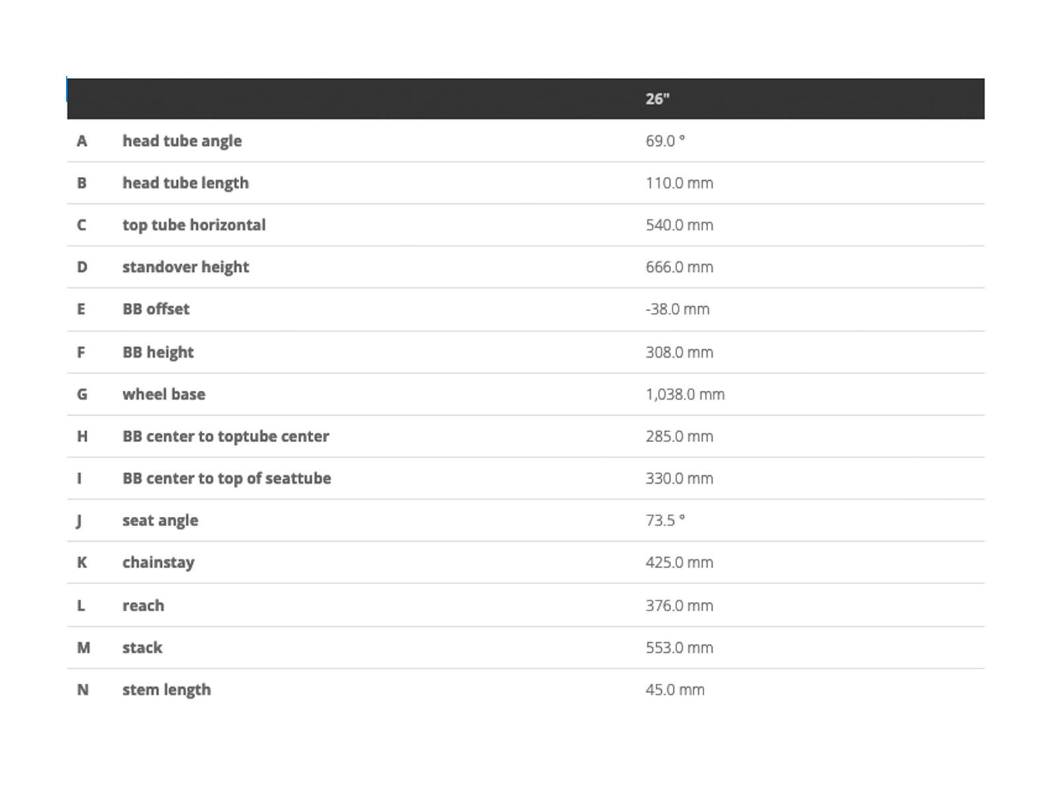Select the stack label
The height and width of the screenshot is (792, 1057).
[142, 648]
